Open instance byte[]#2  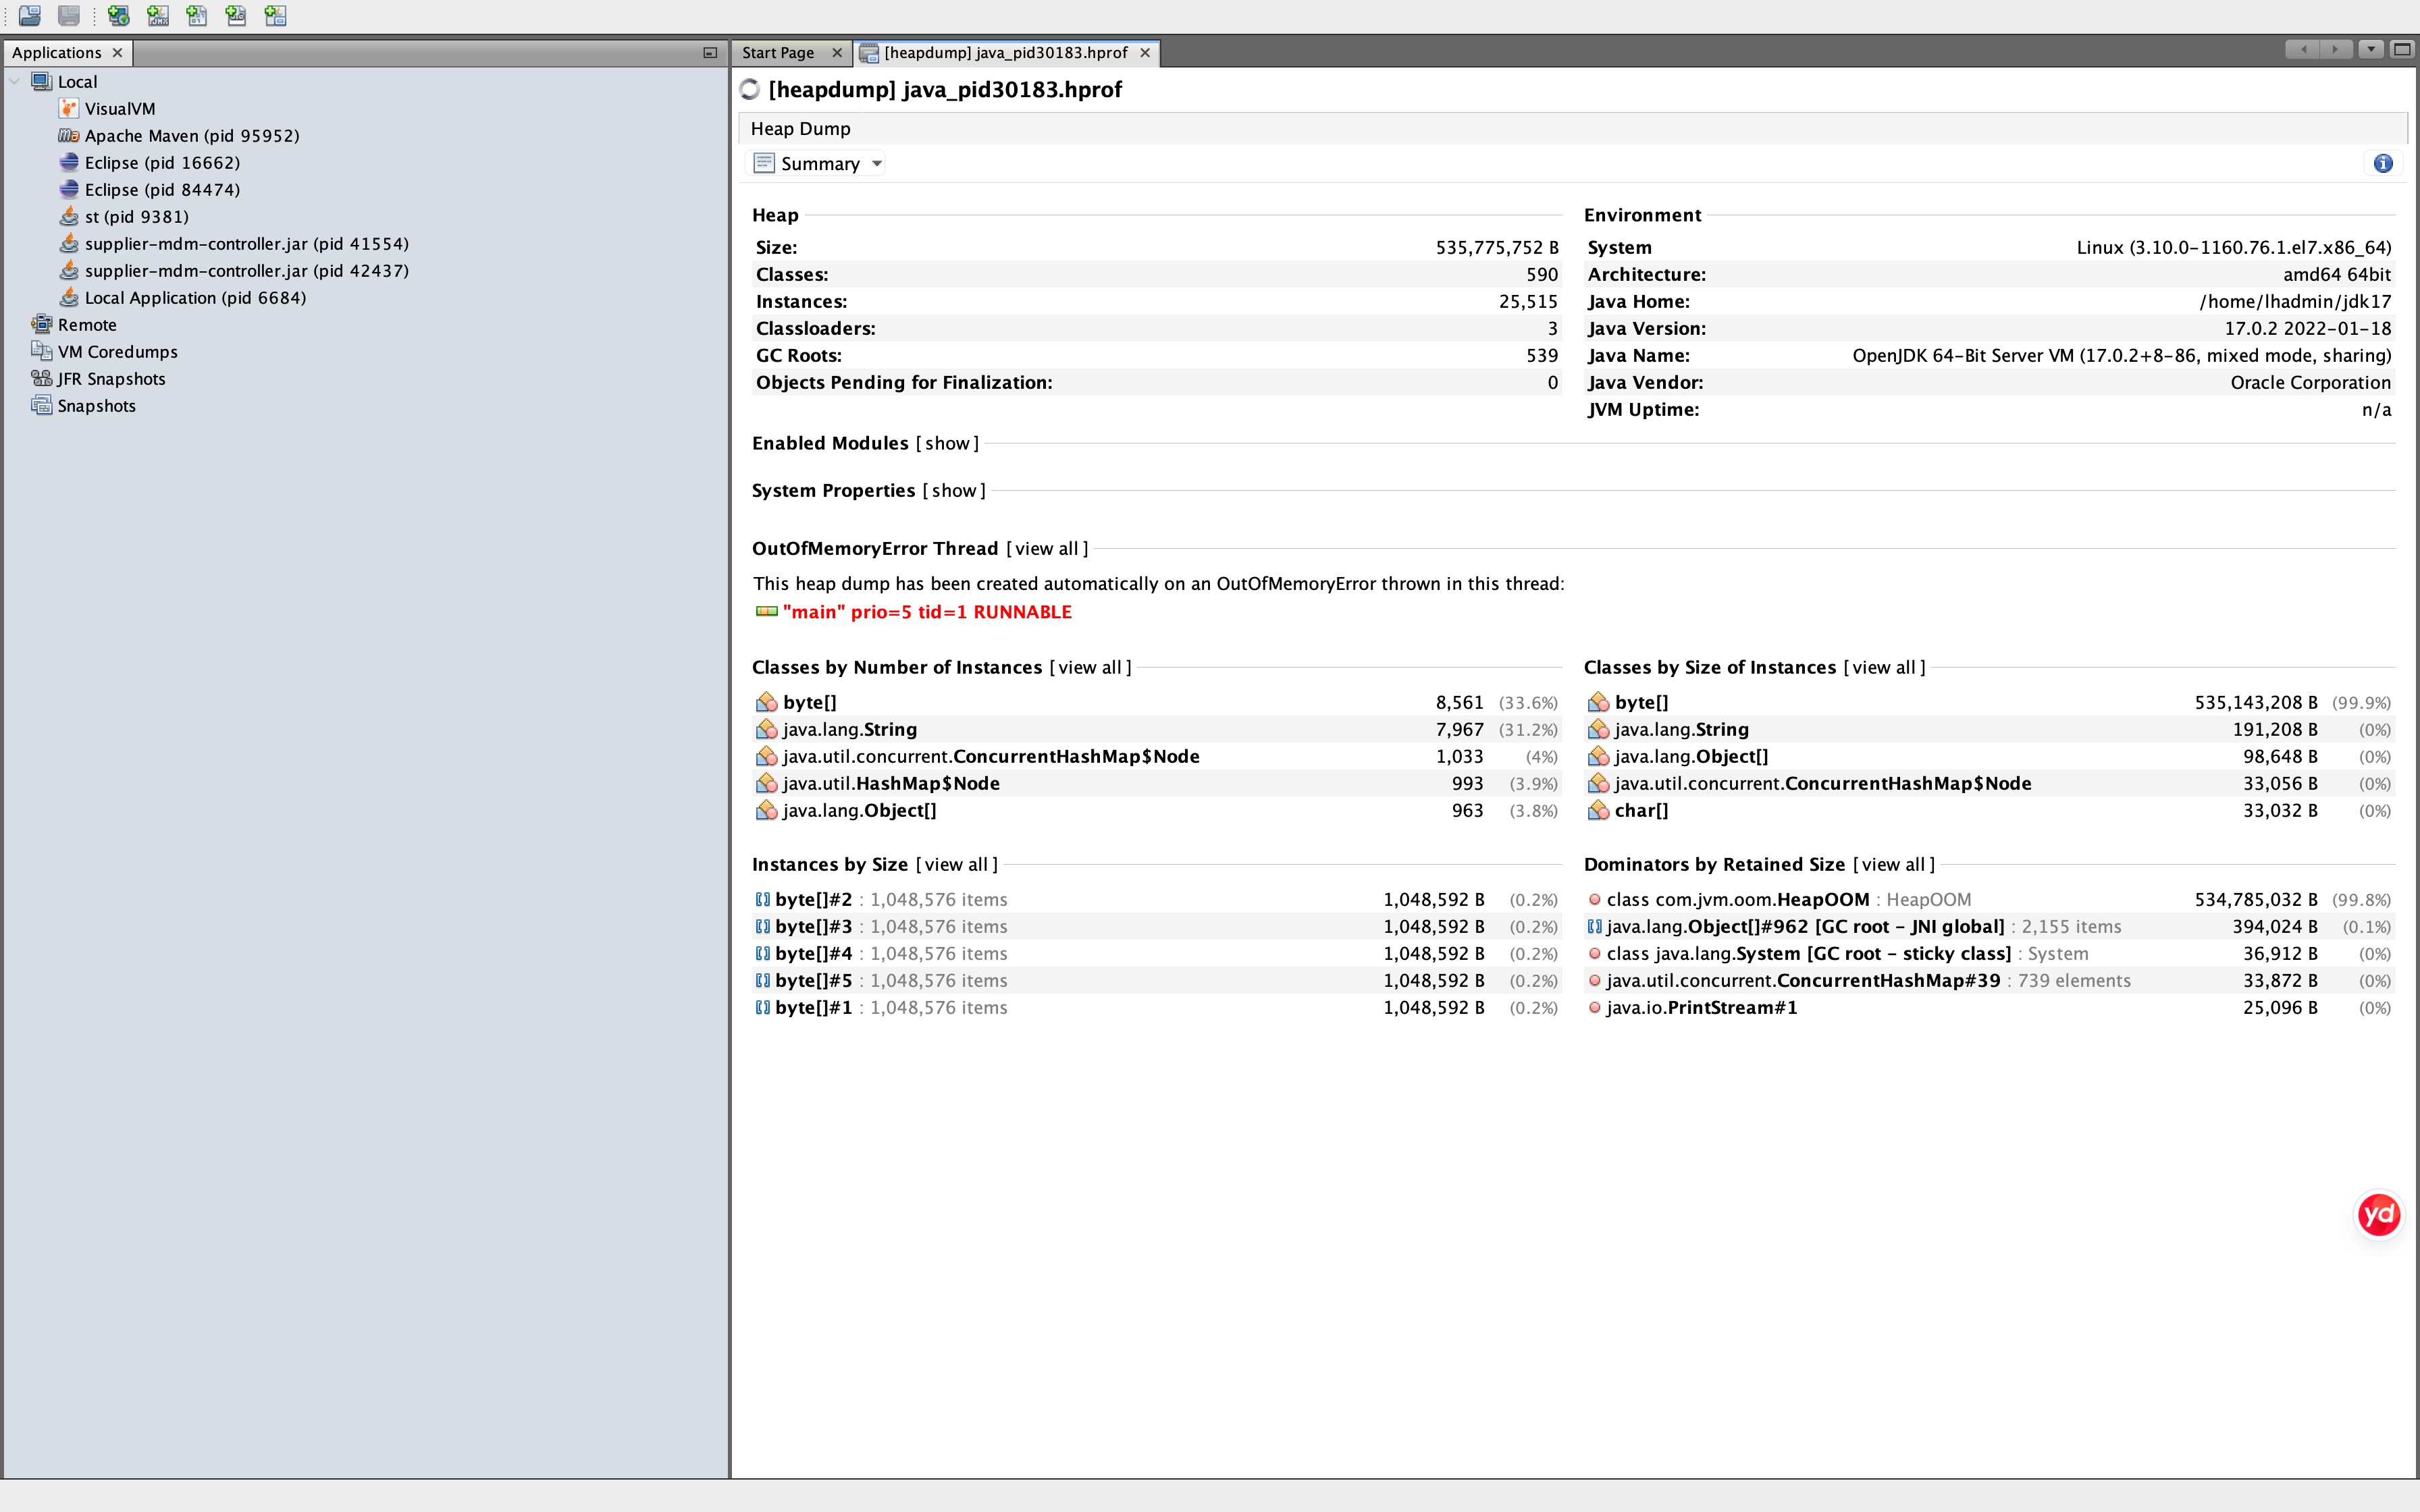pyautogui.click(x=814, y=899)
